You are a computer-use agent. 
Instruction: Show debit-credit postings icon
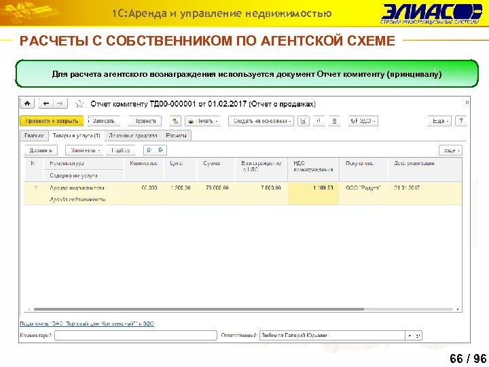point(176,121)
